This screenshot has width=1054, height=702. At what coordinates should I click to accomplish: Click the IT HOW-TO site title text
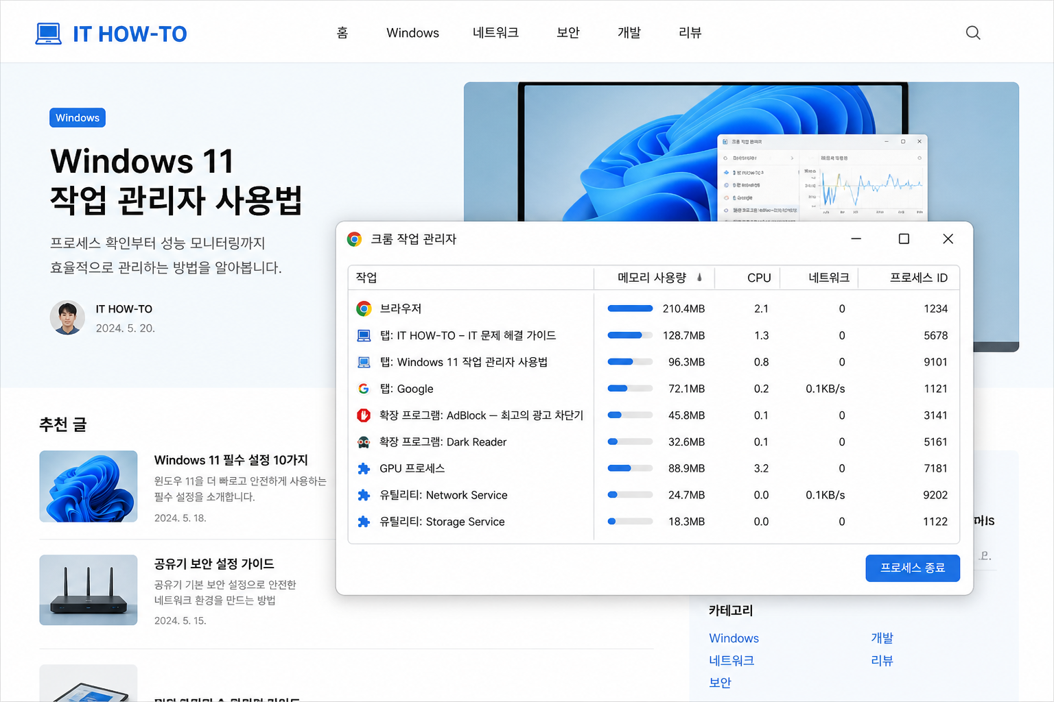click(x=130, y=34)
